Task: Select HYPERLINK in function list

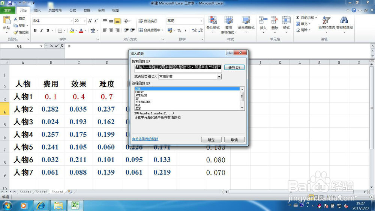Action: tap(143, 102)
